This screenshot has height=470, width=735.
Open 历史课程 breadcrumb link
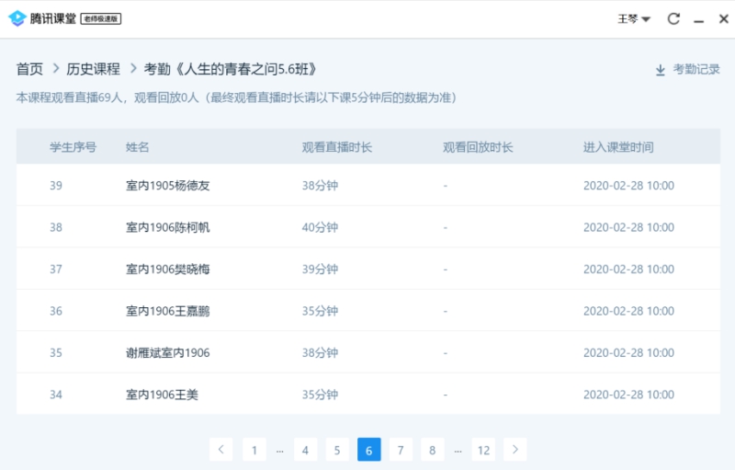pyautogui.click(x=93, y=69)
